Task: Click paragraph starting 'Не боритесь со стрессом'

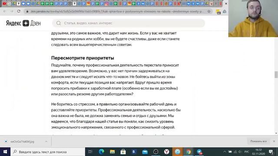Action: (x=116, y=116)
